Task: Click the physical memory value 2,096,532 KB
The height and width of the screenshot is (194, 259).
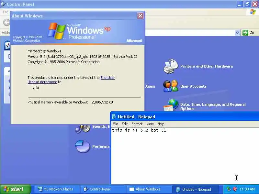Action: click(x=102, y=102)
